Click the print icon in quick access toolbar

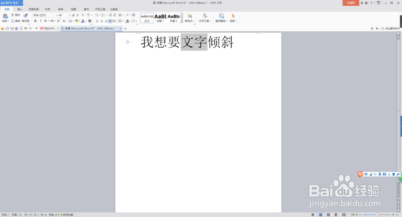tap(16, 28)
